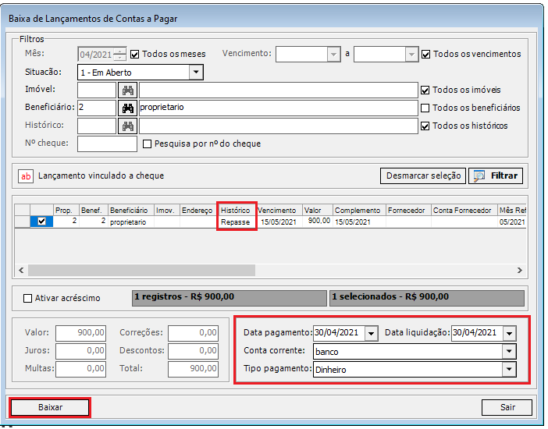548x429 pixels.
Task: Uncheck the proprietario row selection checkbox
Action: tap(41, 222)
